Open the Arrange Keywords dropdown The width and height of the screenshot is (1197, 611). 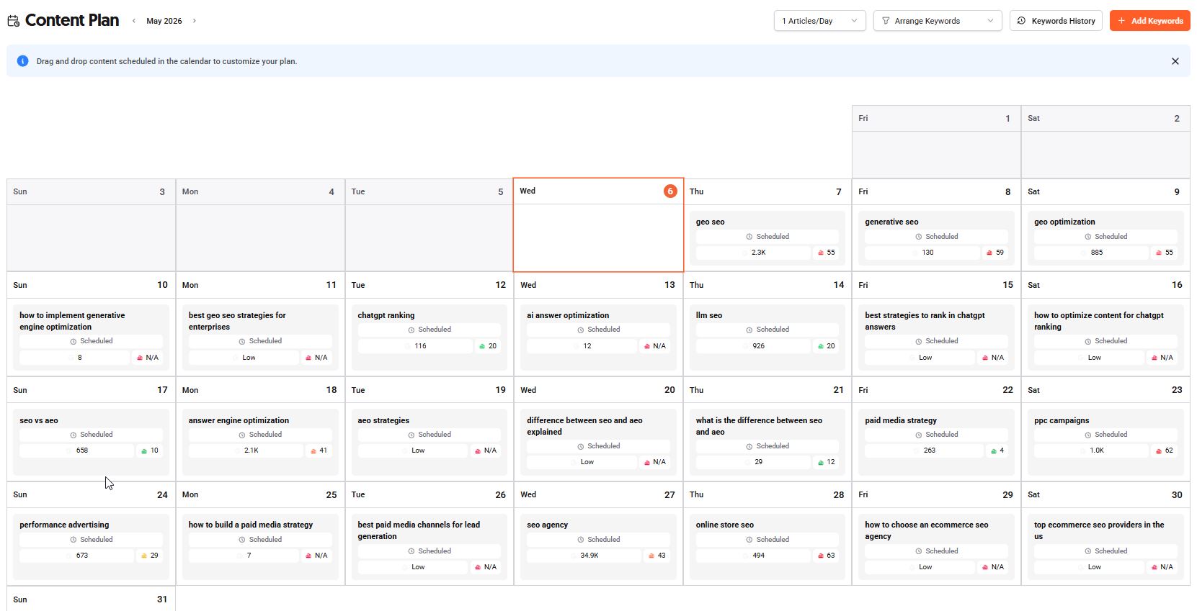pos(938,21)
